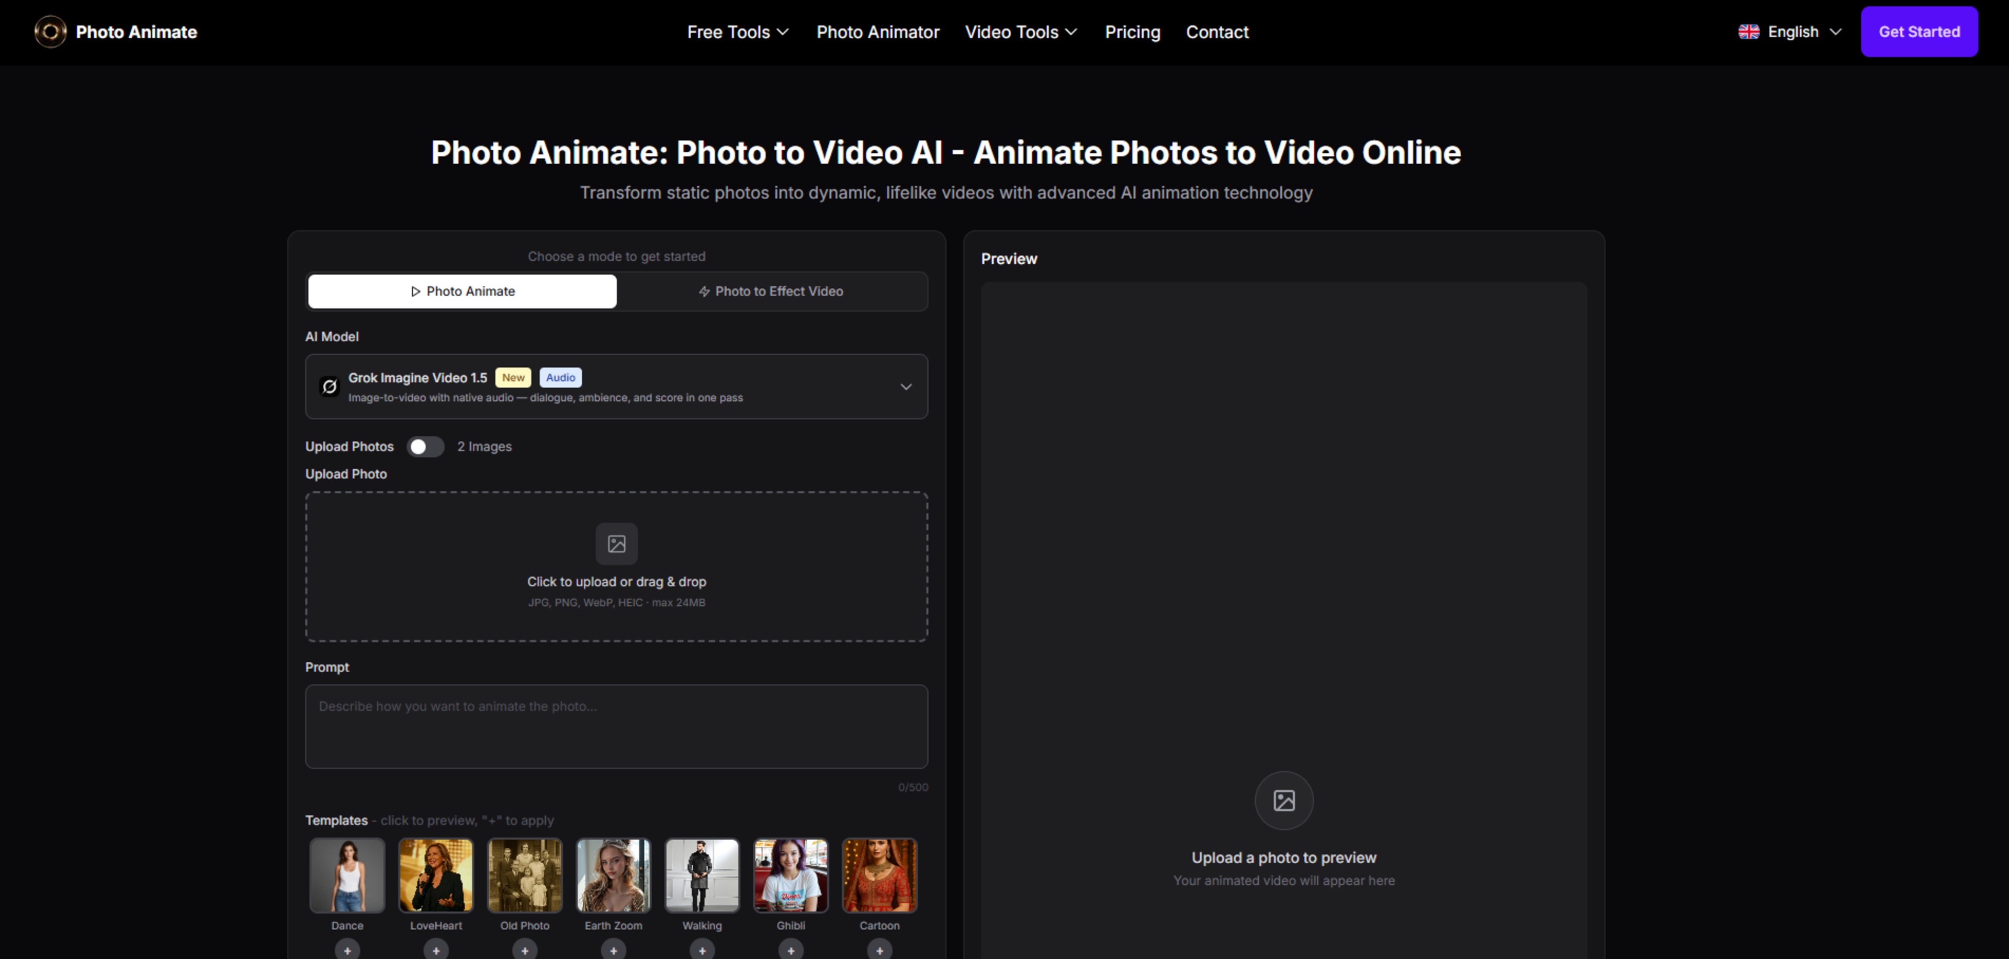Viewport: 2009px width, 959px height.
Task: Go to Photo Animator page
Action: [877, 32]
